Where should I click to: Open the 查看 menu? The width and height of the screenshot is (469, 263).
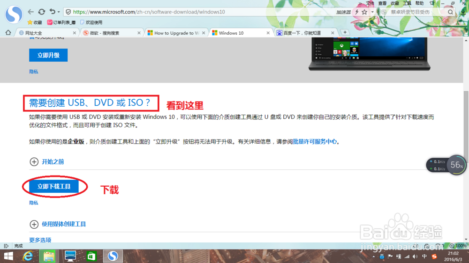pos(382,3)
